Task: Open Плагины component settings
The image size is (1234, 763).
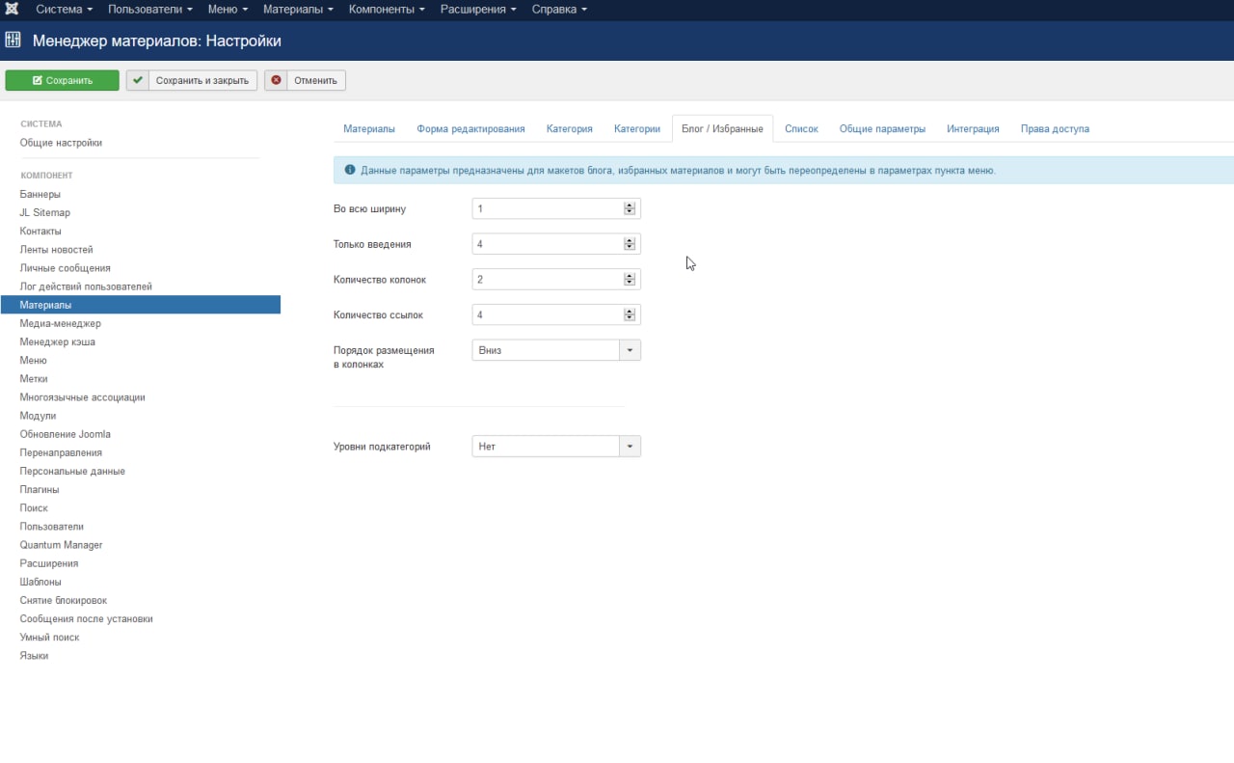Action: click(x=40, y=490)
